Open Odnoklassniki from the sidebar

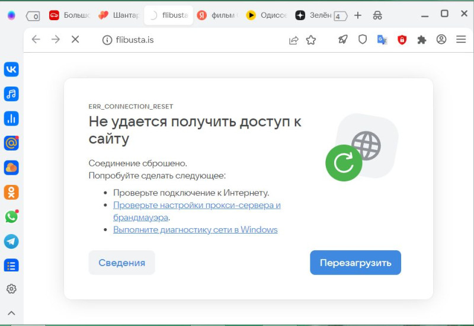point(11,192)
